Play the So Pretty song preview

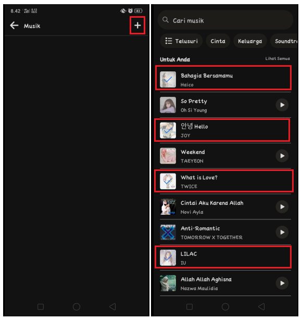[x=282, y=105]
